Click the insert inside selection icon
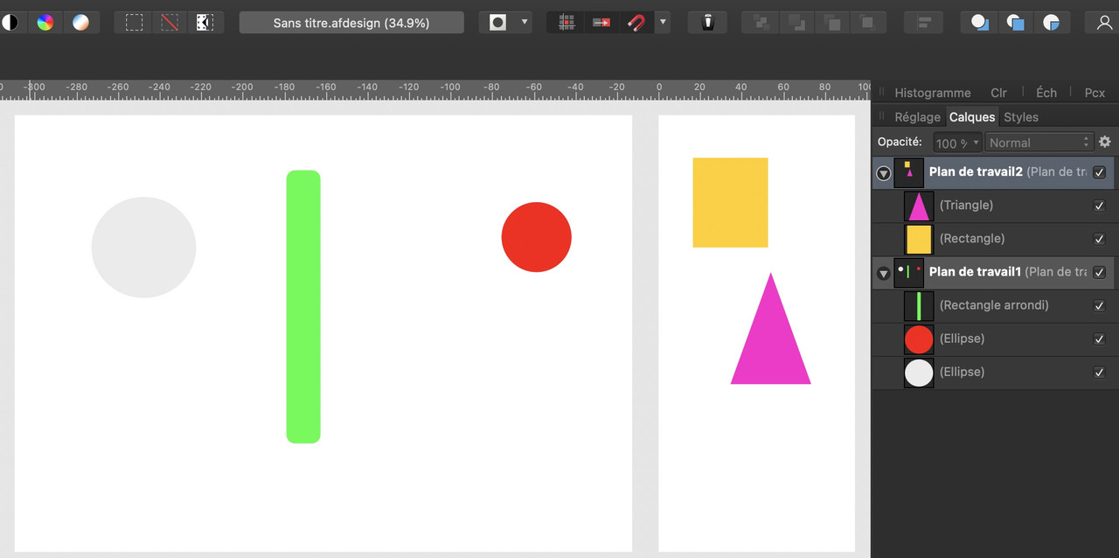The width and height of the screenshot is (1119, 558). click(x=1051, y=23)
